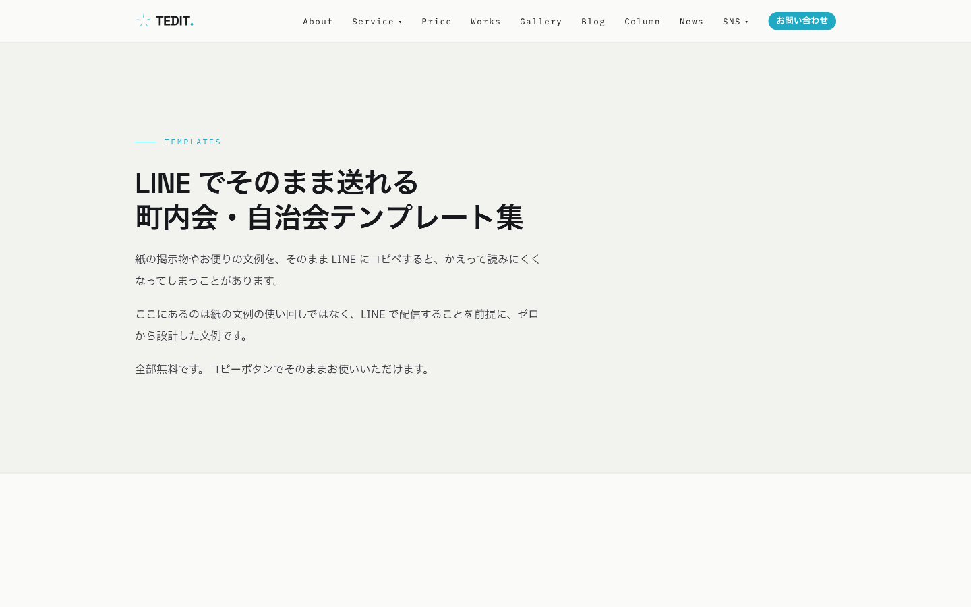
Task: Click sentence 全部無料です。コピーボタンで
Action: tap(283, 369)
